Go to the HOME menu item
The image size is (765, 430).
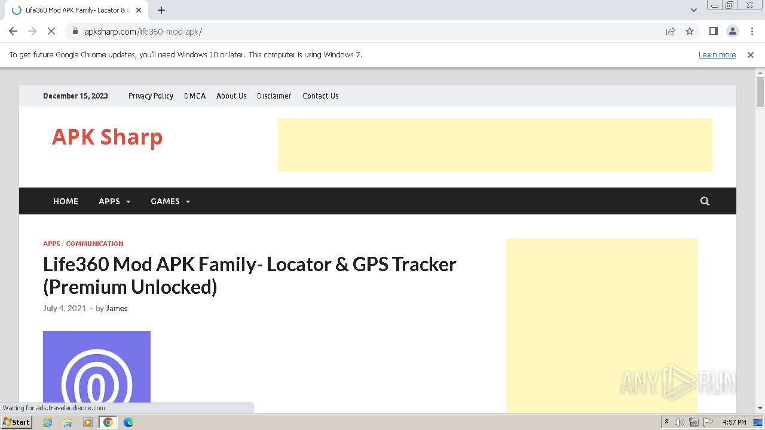point(66,201)
